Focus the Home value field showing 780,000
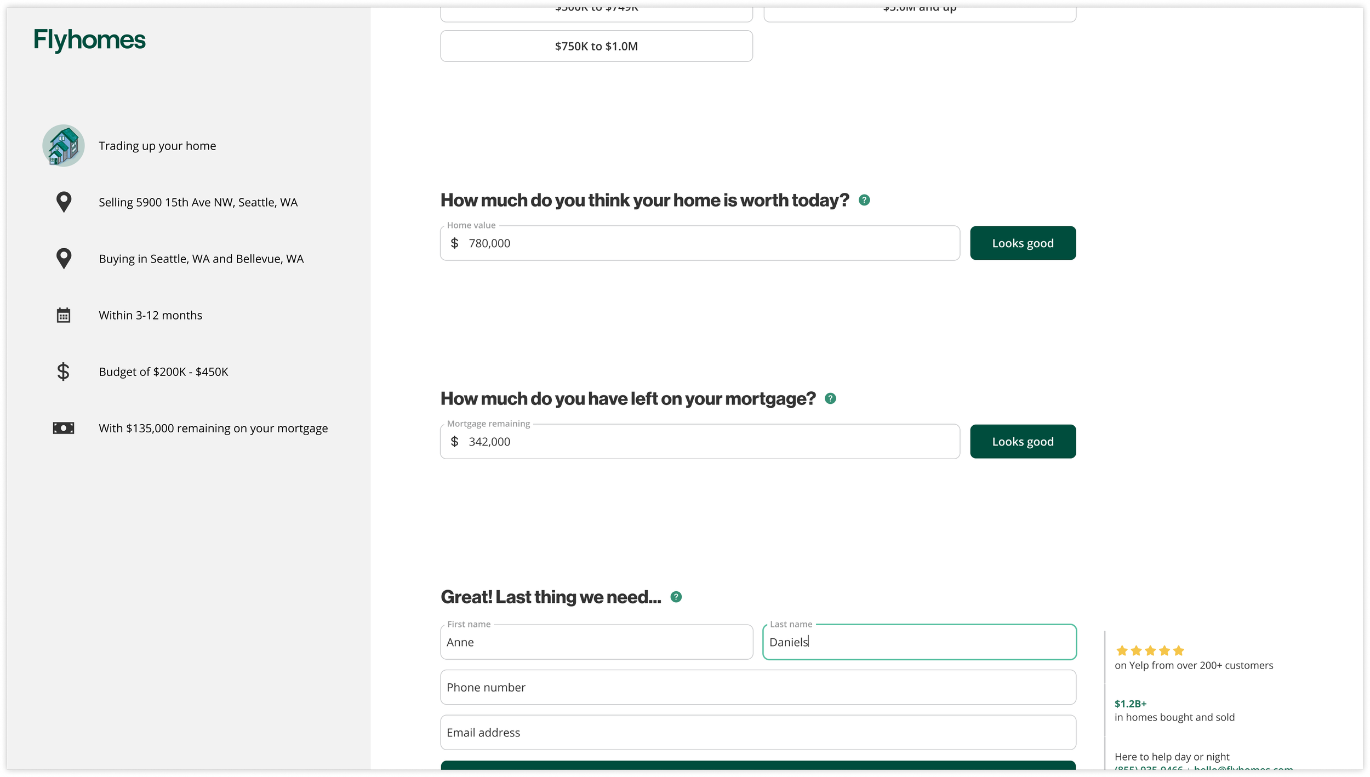 pyautogui.click(x=700, y=243)
